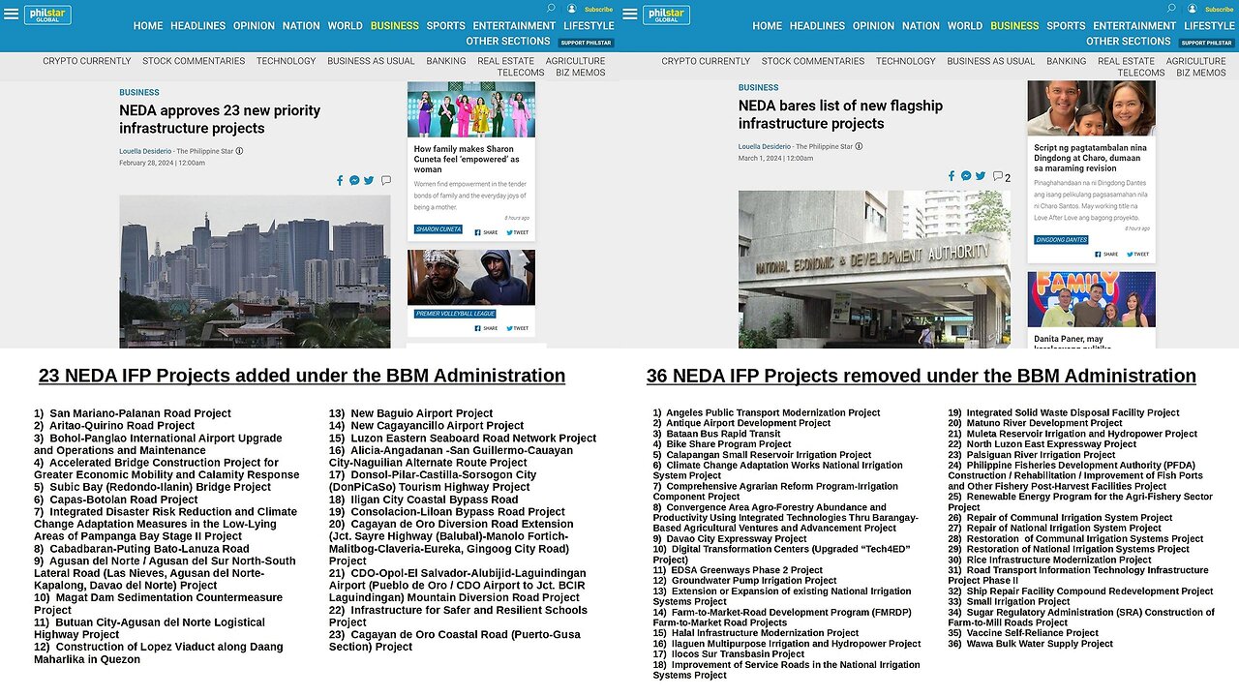Image resolution: width=1239 pixels, height=697 pixels.
Task: Open STOCK COMMENTARIES tab on 'NEDA bares list' page
Action: coord(813,61)
